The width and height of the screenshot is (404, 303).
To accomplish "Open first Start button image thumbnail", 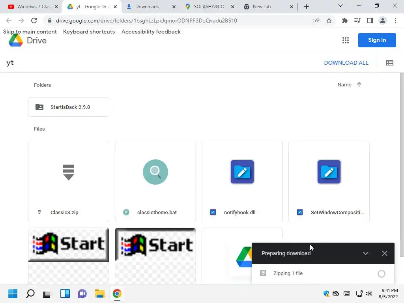I will pyautogui.click(x=69, y=256).
